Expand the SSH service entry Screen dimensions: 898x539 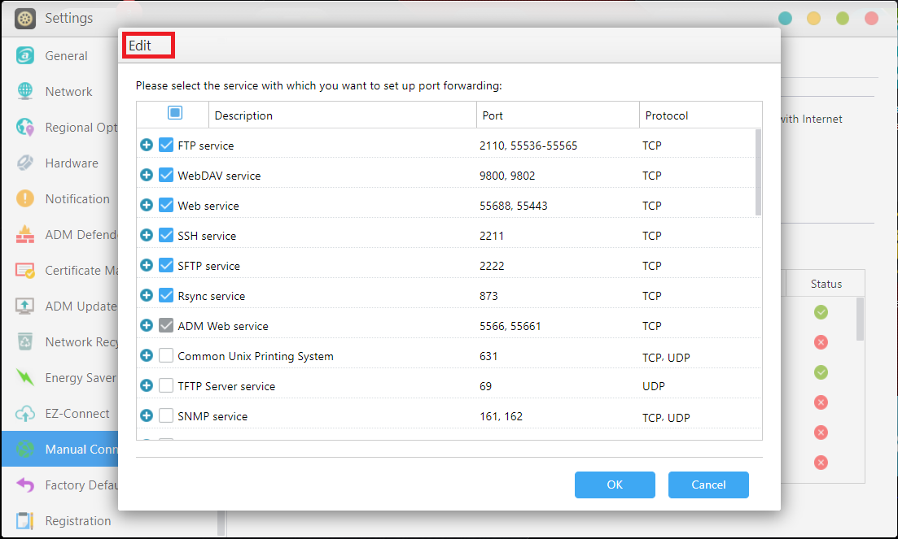click(x=147, y=235)
